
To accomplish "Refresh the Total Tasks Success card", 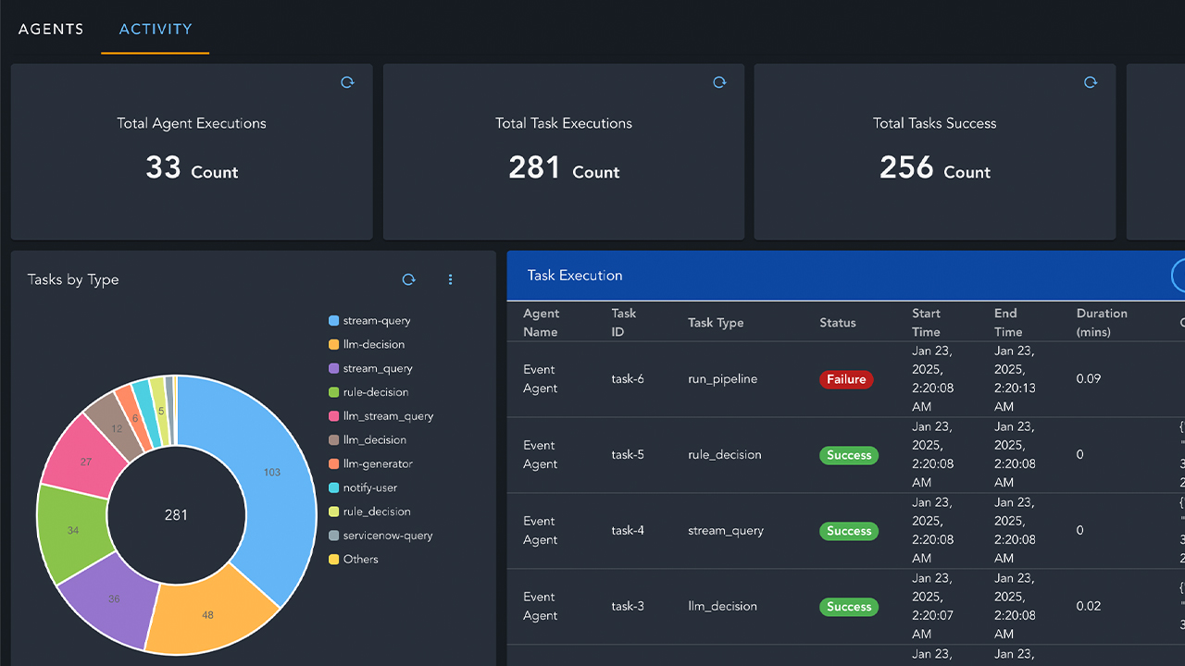I will click(x=1091, y=82).
